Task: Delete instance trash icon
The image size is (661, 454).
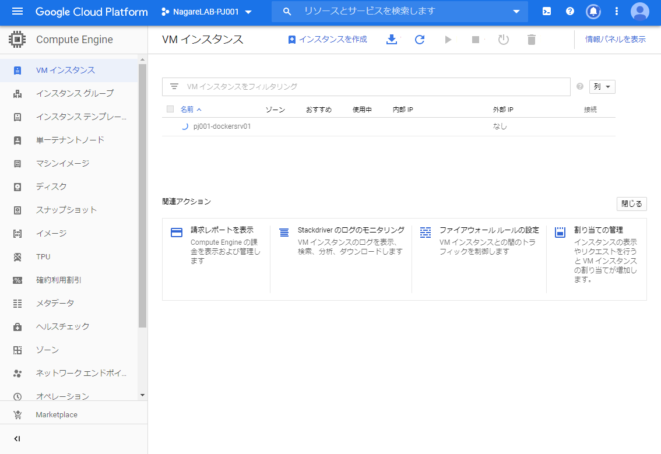Action: click(x=531, y=39)
